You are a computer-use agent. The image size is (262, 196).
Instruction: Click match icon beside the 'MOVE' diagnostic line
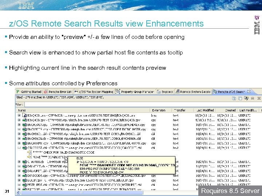point(29,157)
